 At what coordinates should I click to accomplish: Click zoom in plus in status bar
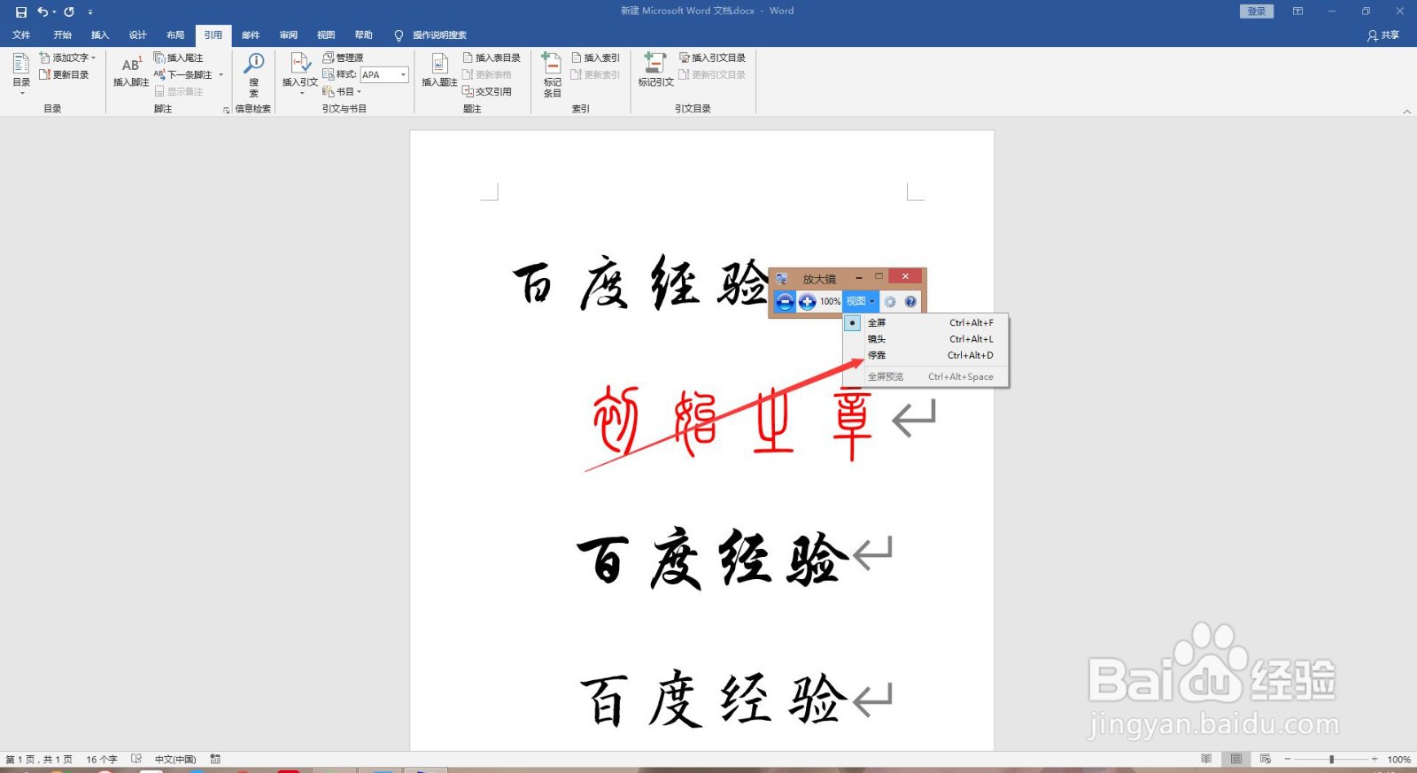[x=1374, y=760]
